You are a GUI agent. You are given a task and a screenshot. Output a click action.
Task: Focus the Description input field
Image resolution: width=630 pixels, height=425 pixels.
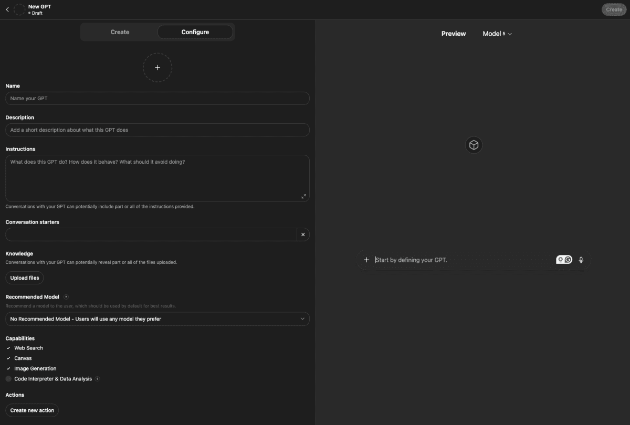(157, 130)
